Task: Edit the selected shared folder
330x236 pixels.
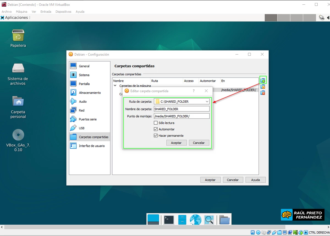Action: coord(263,86)
